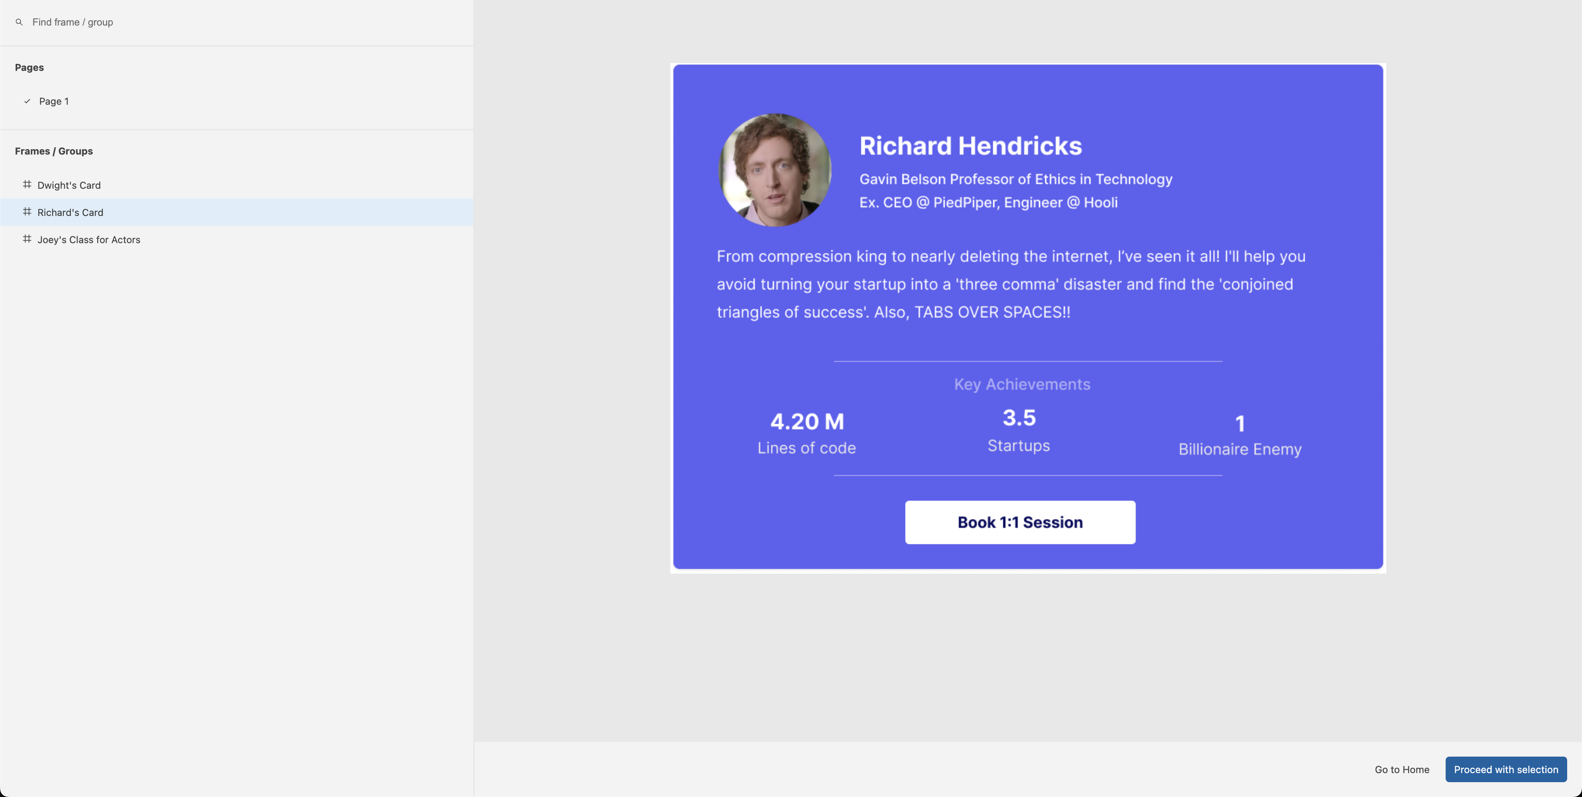Select Dwight's Card frame
The image size is (1582, 797).
coord(236,185)
